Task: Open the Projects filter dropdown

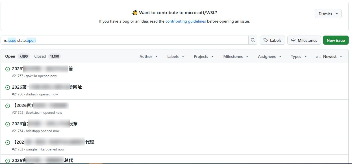Action: [203, 56]
